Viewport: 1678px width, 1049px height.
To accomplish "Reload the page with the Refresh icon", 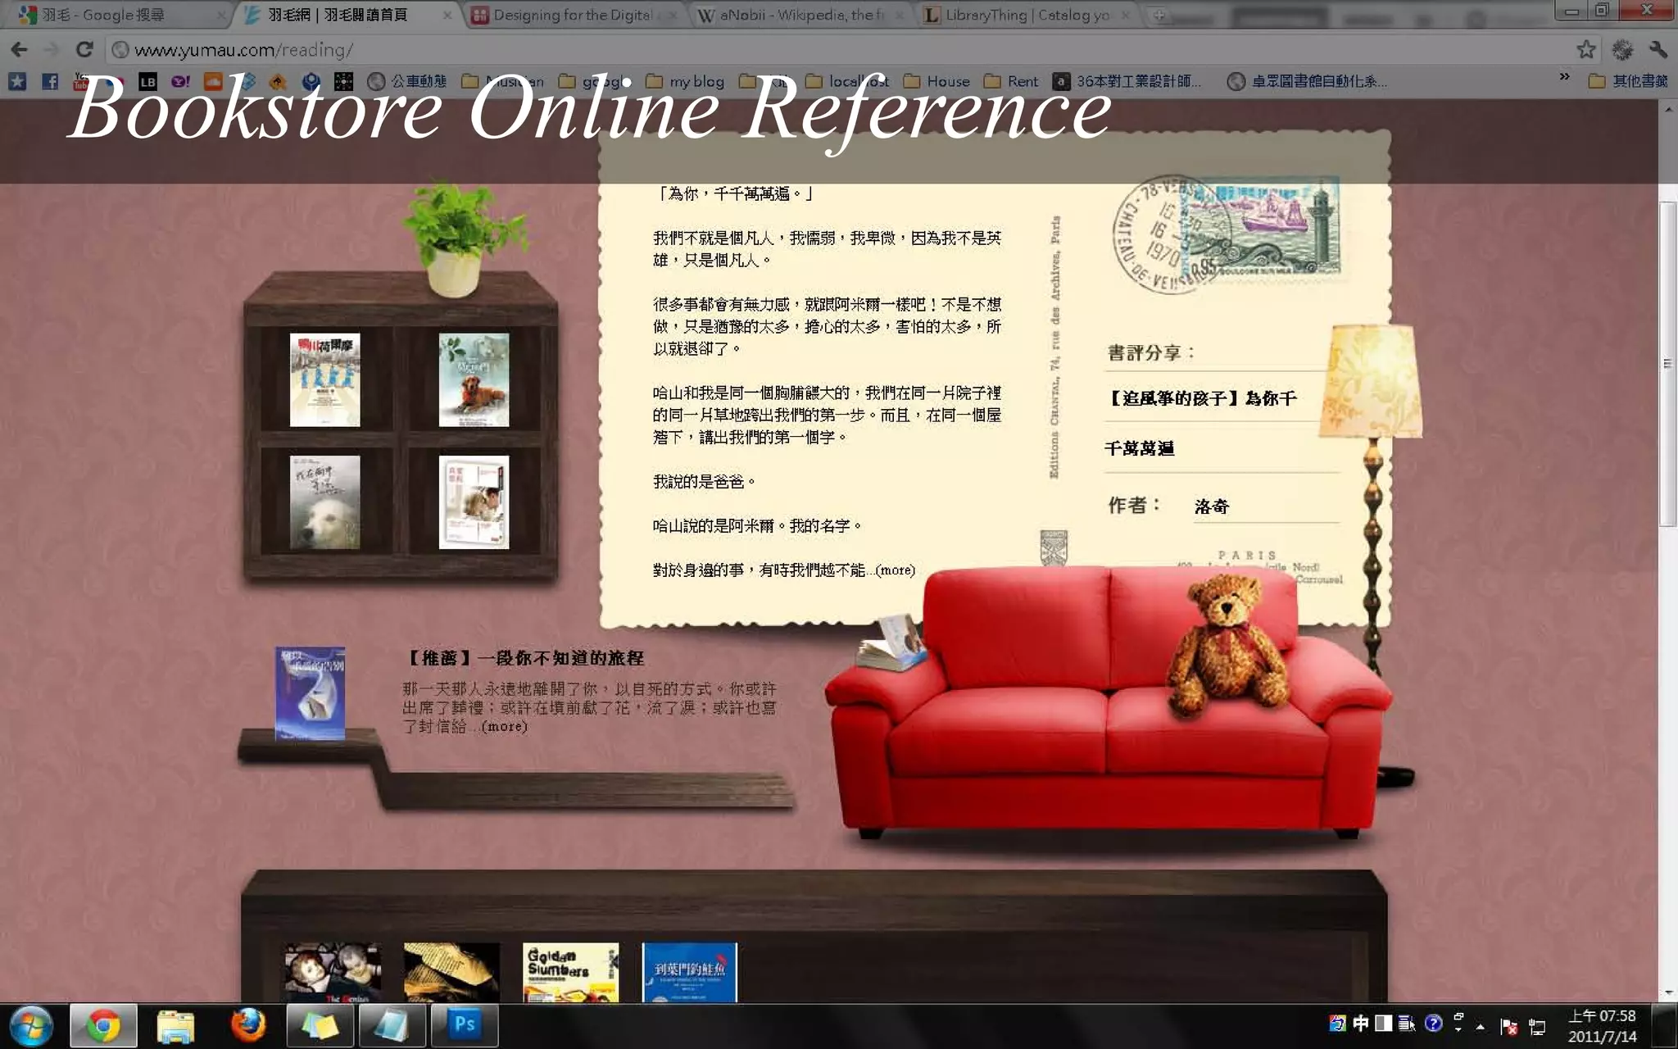I will click(x=84, y=50).
